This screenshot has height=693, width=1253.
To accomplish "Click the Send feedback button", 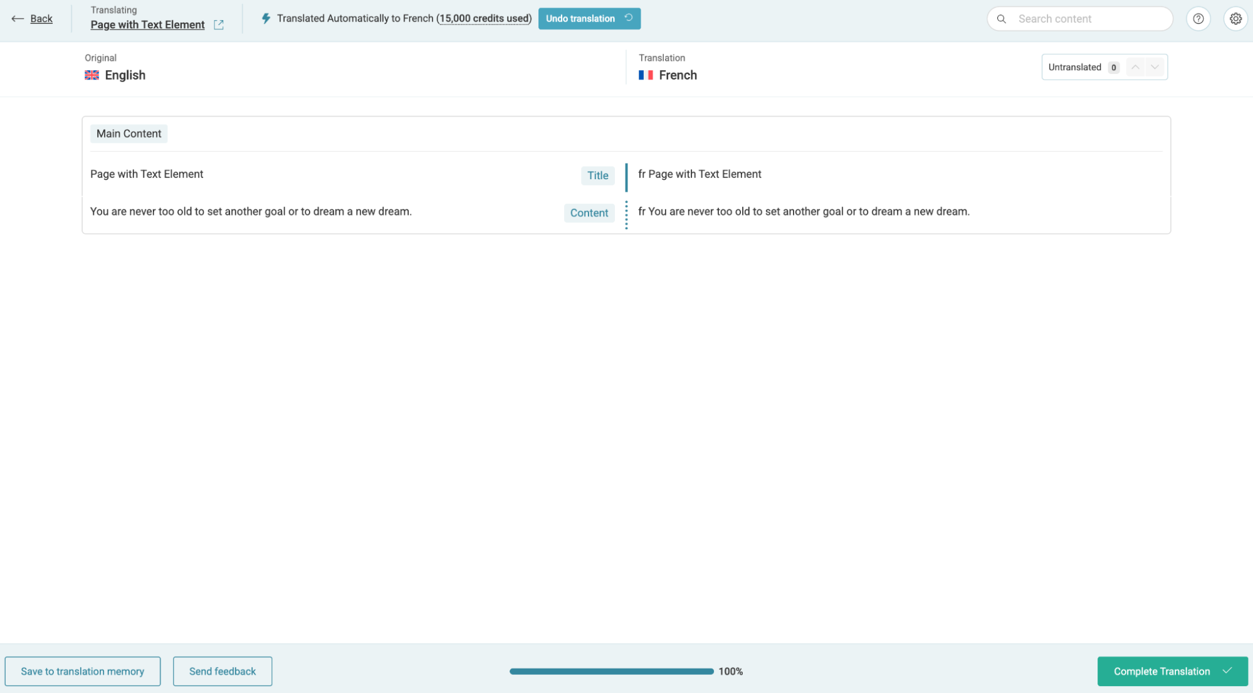I will point(223,671).
